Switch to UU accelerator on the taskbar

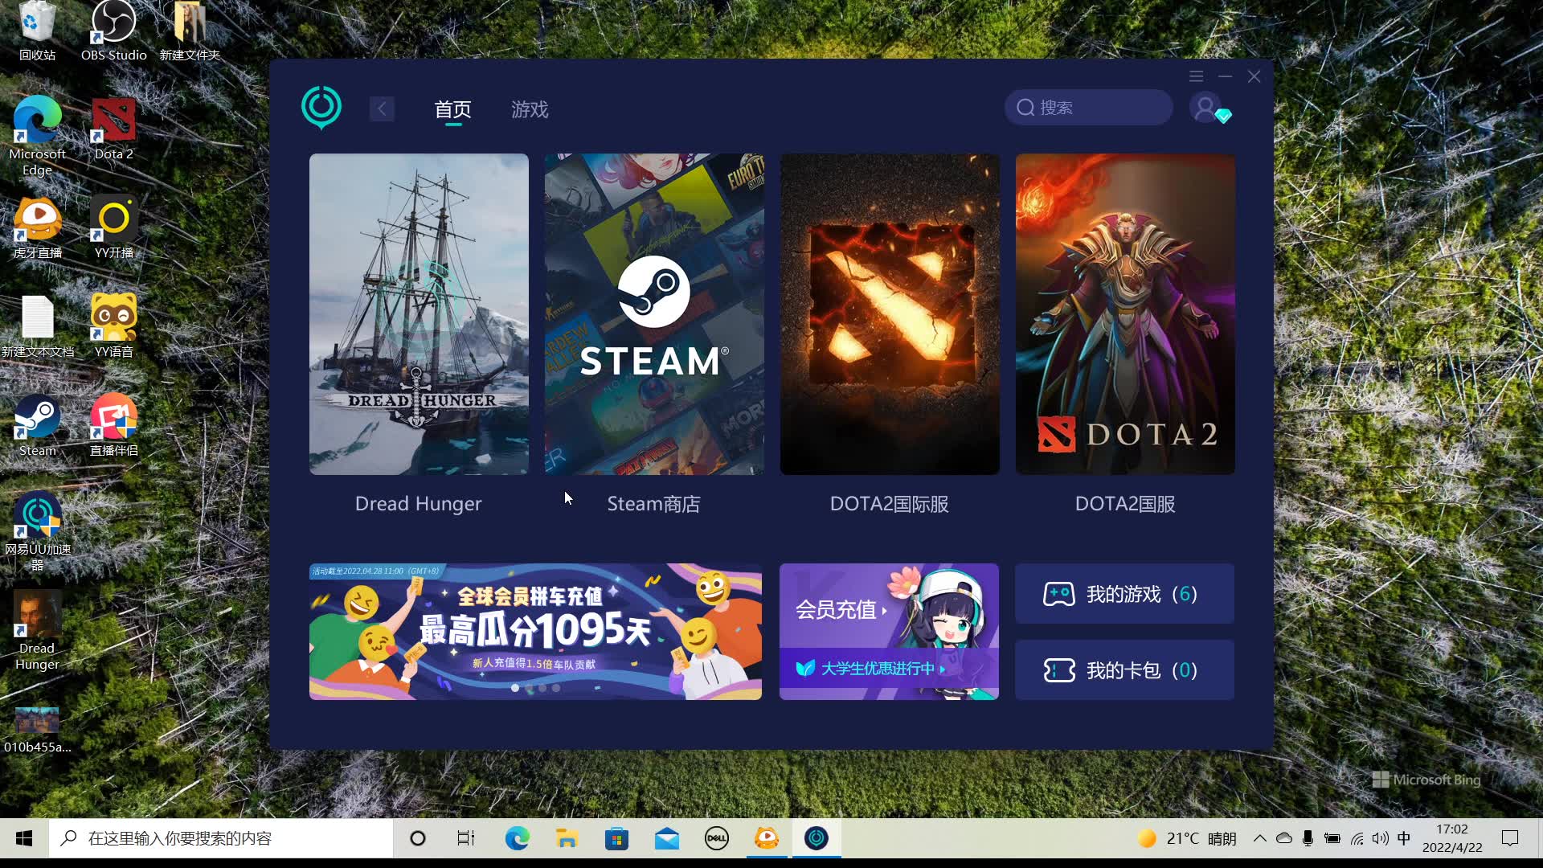(x=817, y=838)
